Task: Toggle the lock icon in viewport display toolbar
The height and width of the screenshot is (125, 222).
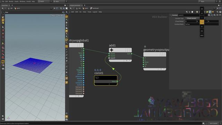Action: 67,23
